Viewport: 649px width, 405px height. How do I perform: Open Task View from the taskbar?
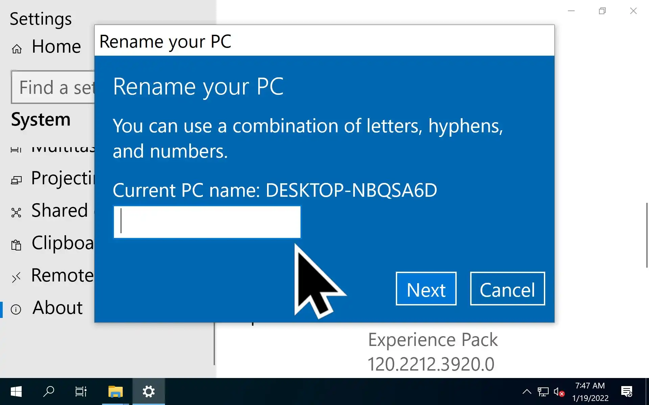point(81,391)
